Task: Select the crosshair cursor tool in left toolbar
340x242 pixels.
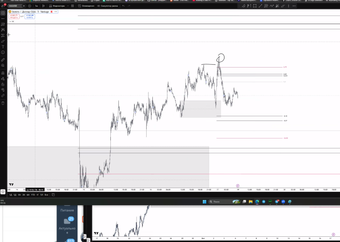Action: click(x=3, y=13)
